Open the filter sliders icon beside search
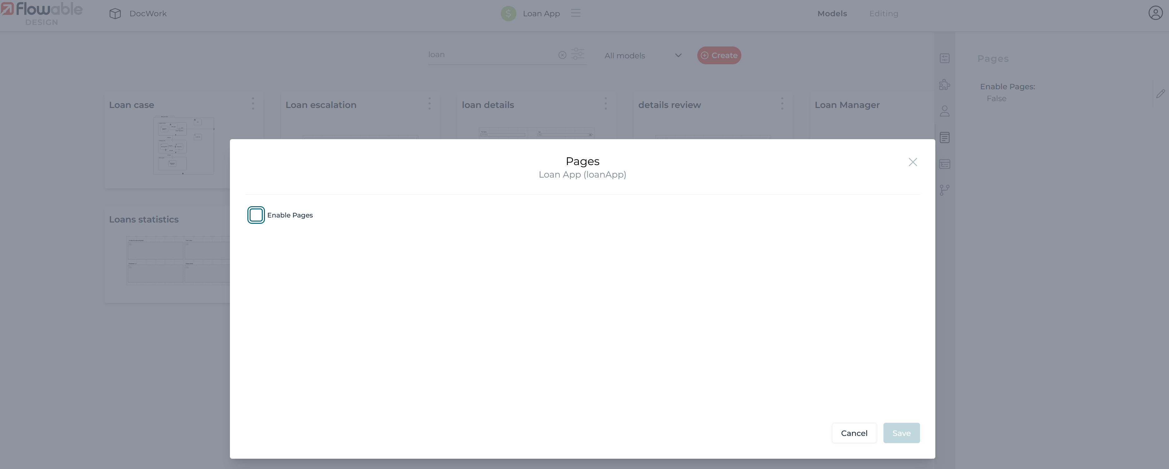The image size is (1169, 469). coord(577,54)
